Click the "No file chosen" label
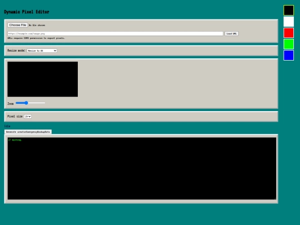This screenshot has width=300, height=225. click(x=37, y=25)
